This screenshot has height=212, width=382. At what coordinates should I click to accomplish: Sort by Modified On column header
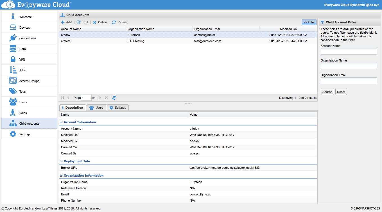pos(288,29)
